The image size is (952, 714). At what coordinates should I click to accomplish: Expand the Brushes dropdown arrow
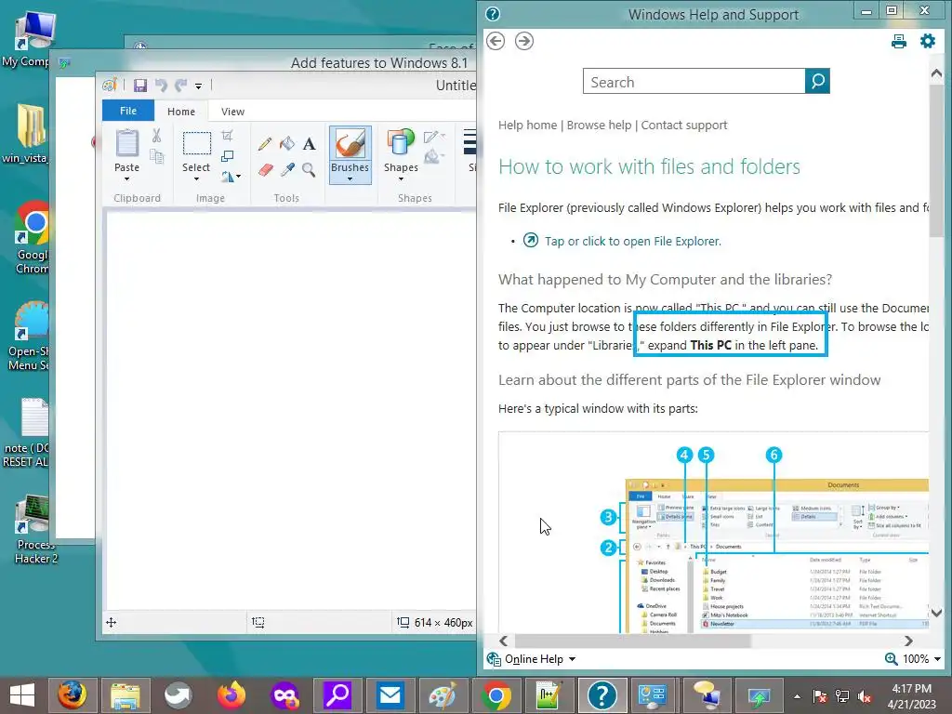pos(350,178)
